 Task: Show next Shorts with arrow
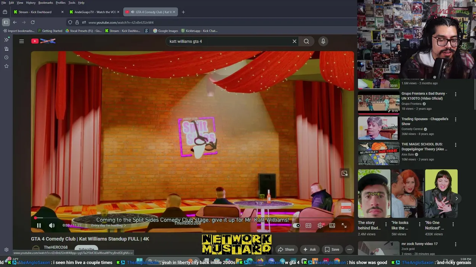click(x=457, y=198)
